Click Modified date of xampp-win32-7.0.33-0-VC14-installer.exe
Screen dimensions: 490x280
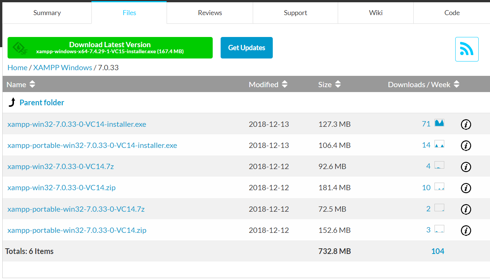(x=269, y=124)
